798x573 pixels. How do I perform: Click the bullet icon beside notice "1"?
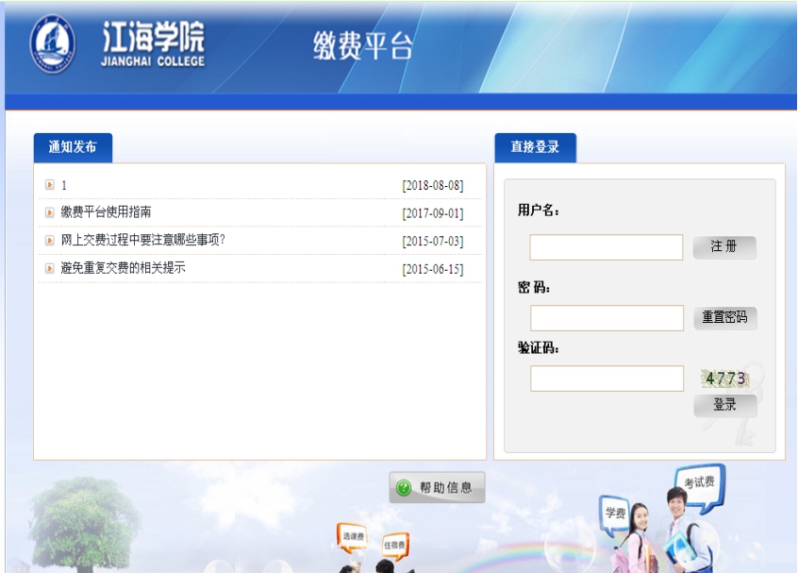click(50, 185)
